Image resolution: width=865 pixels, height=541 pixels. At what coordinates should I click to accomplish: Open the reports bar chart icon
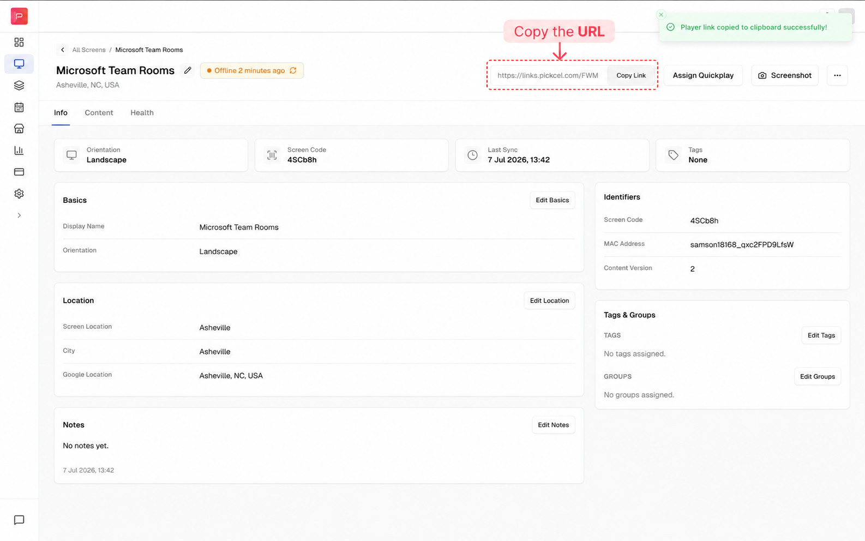pos(19,151)
